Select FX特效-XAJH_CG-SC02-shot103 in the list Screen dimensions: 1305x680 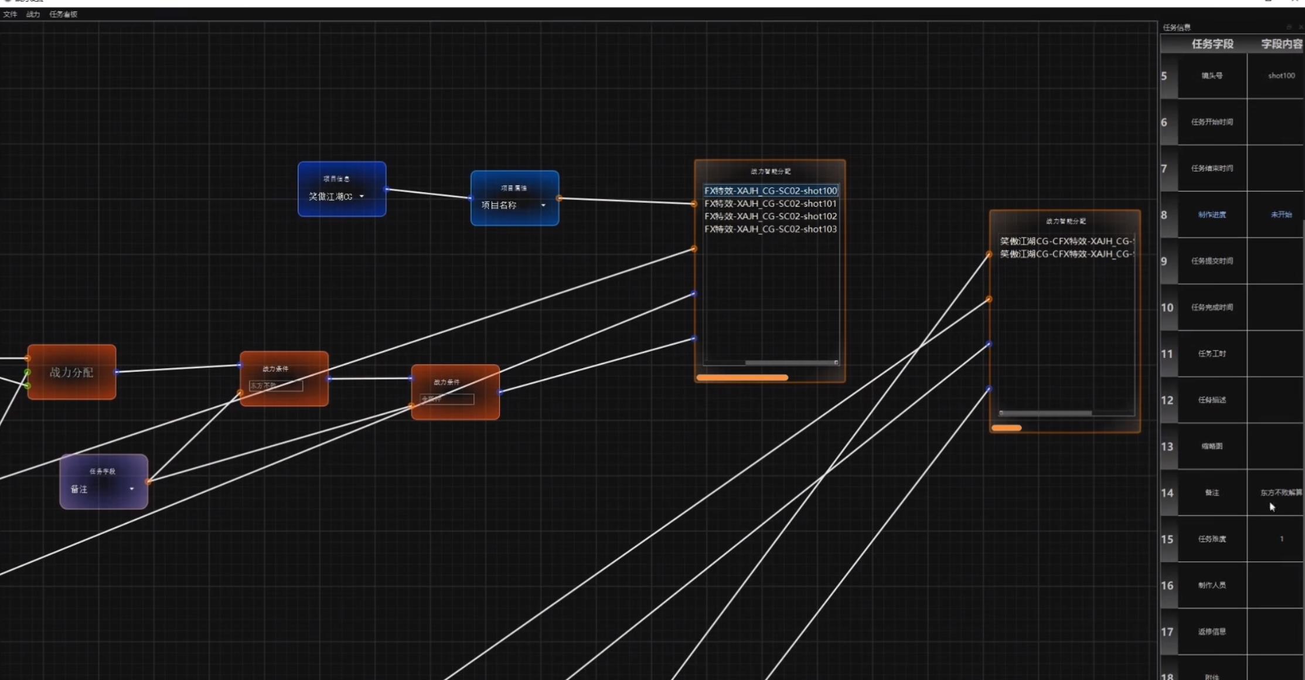click(771, 229)
